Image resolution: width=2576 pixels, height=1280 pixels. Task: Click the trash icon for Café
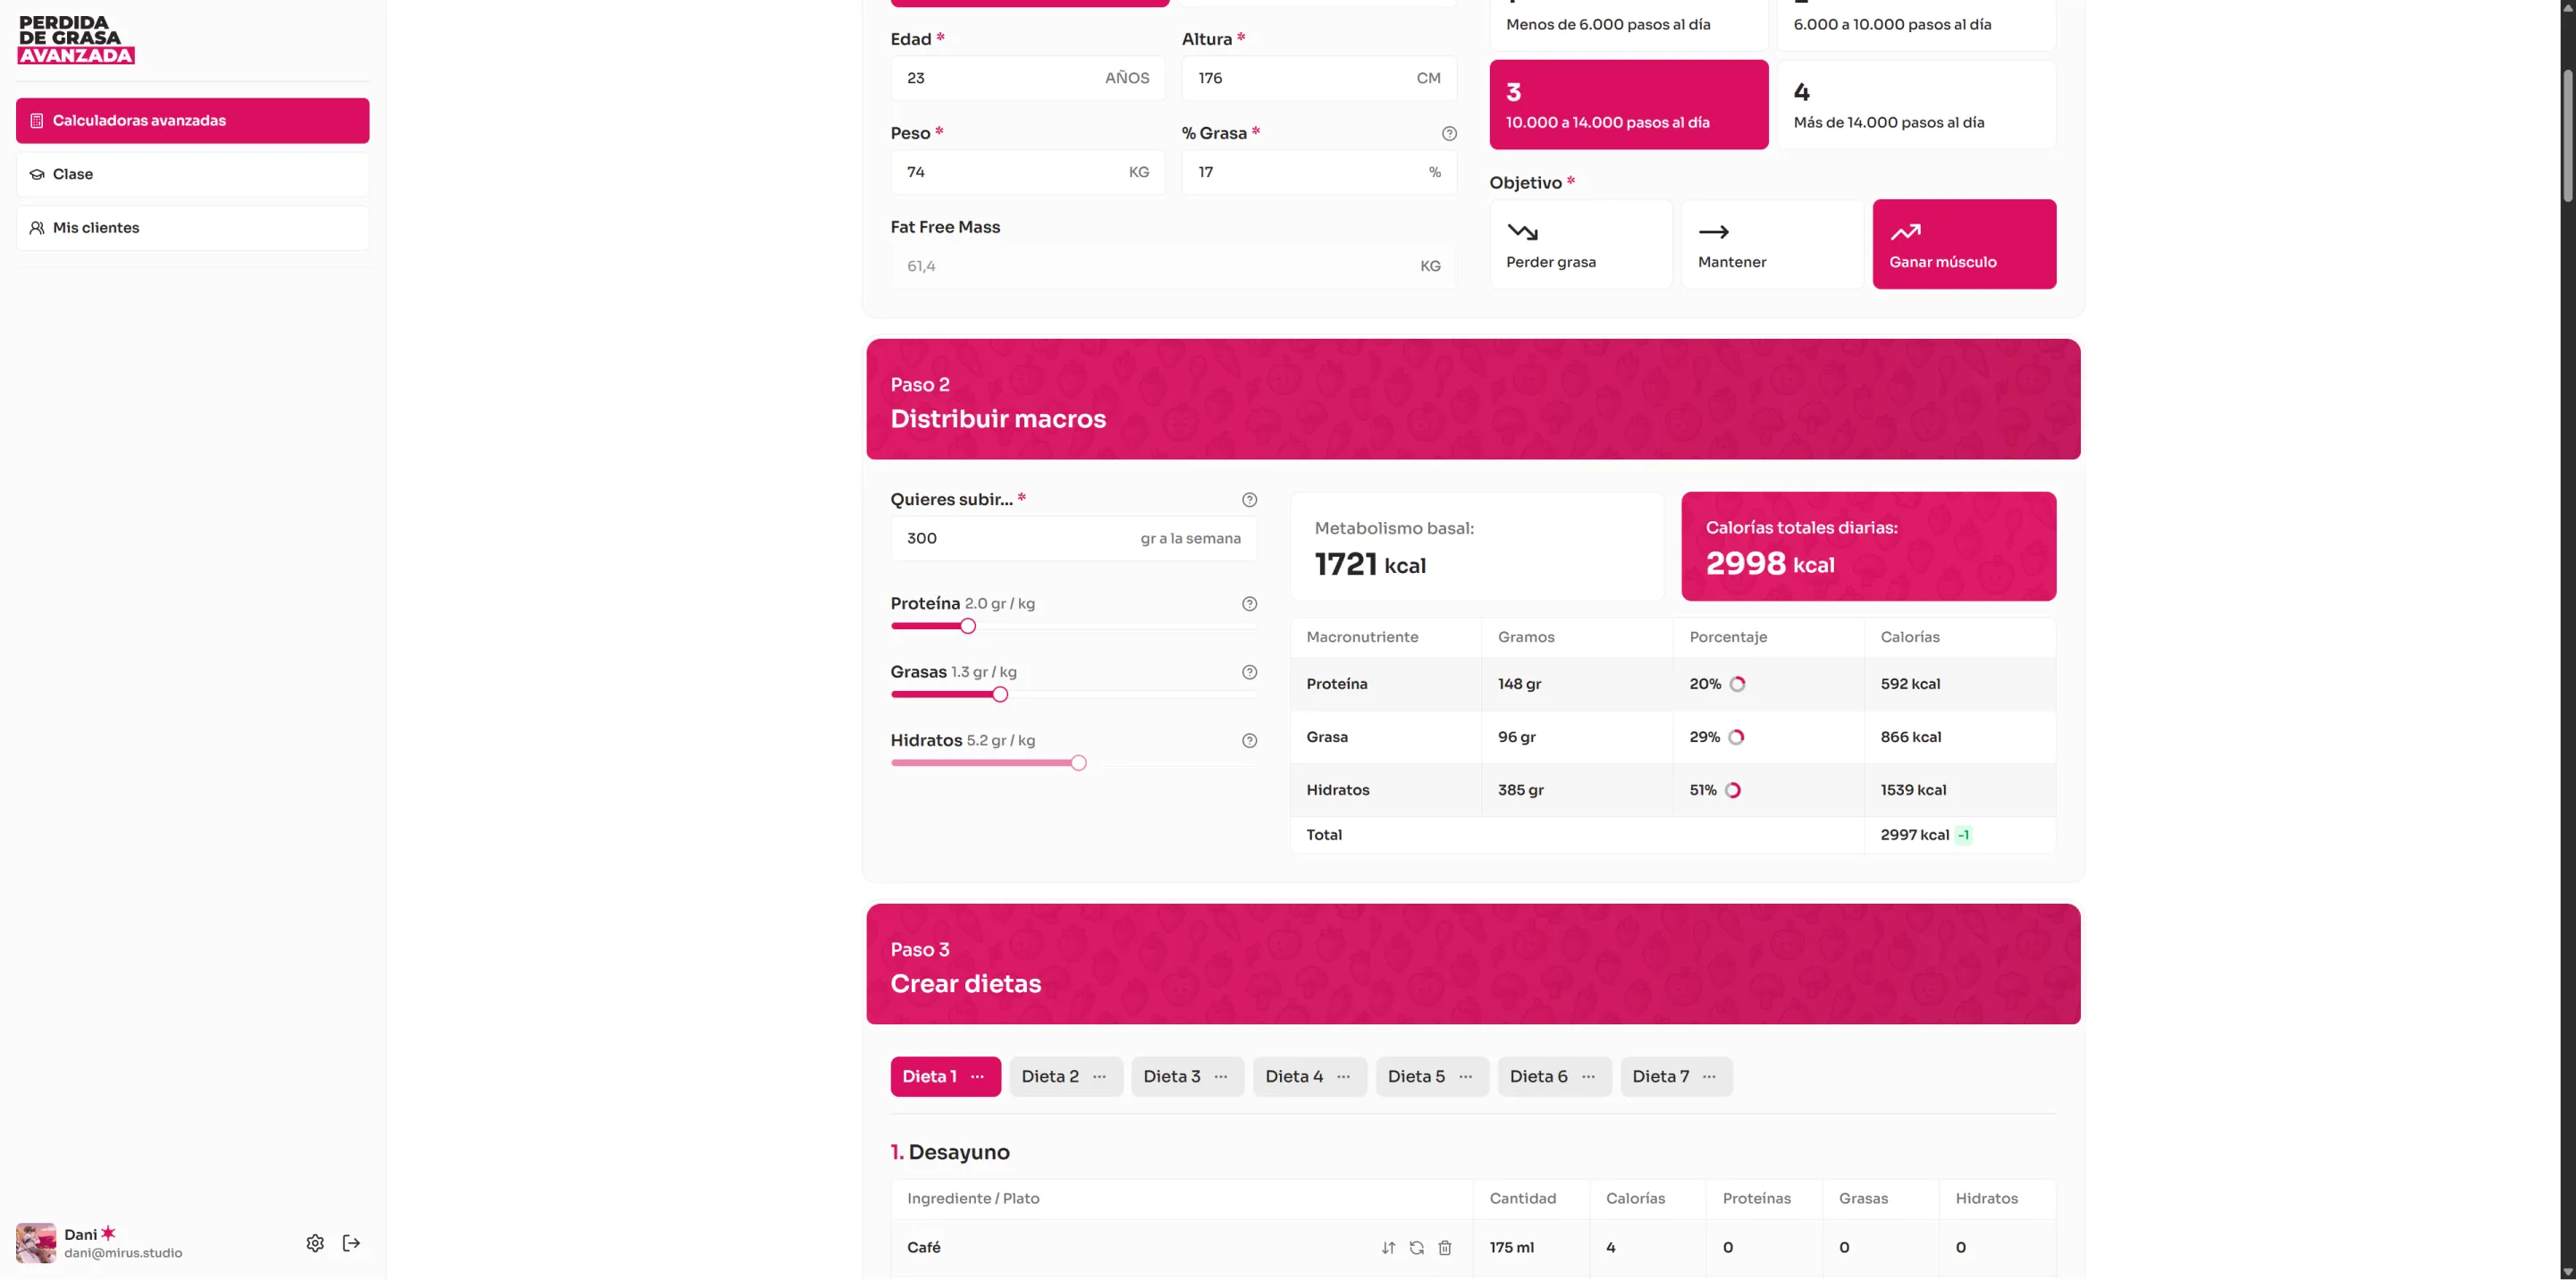pos(1444,1247)
